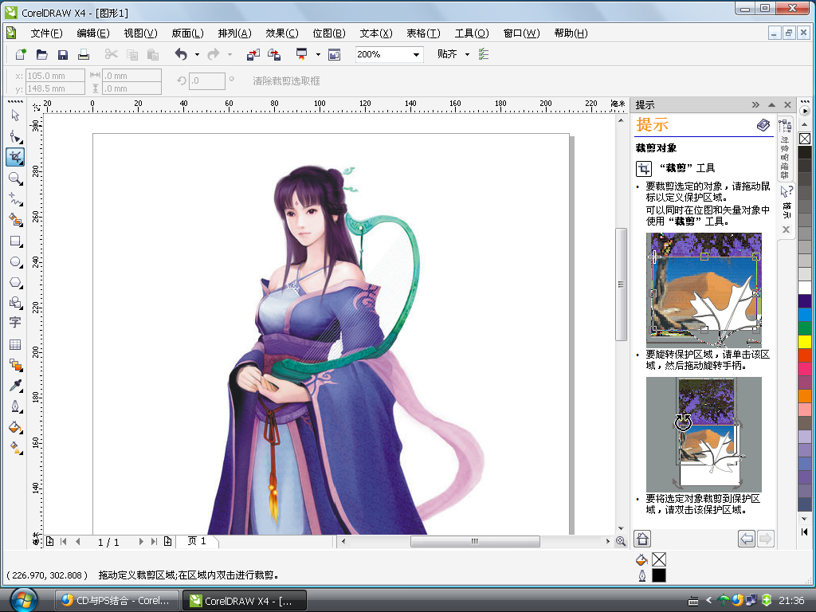Select the Text tool (字)
Viewport: 816px width, 612px height.
coord(14,323)
